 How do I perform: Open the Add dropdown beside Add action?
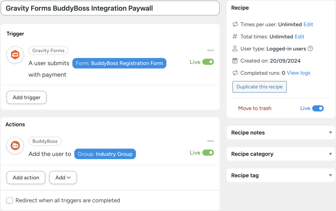pyautogui.click(x=63, y=177)
